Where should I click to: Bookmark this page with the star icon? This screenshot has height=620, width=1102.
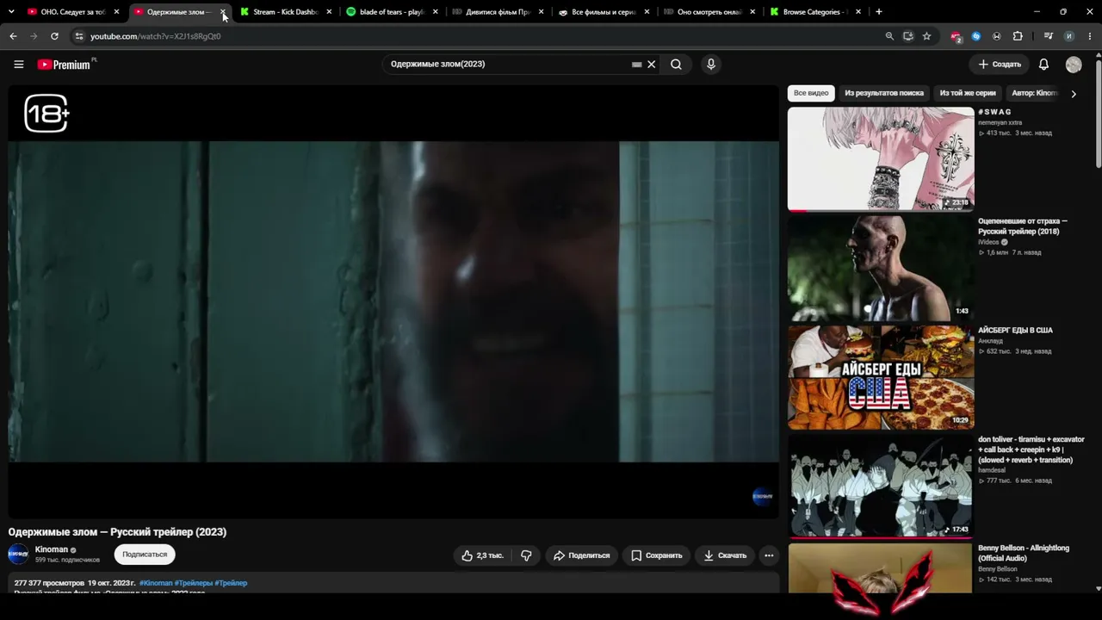926,36
